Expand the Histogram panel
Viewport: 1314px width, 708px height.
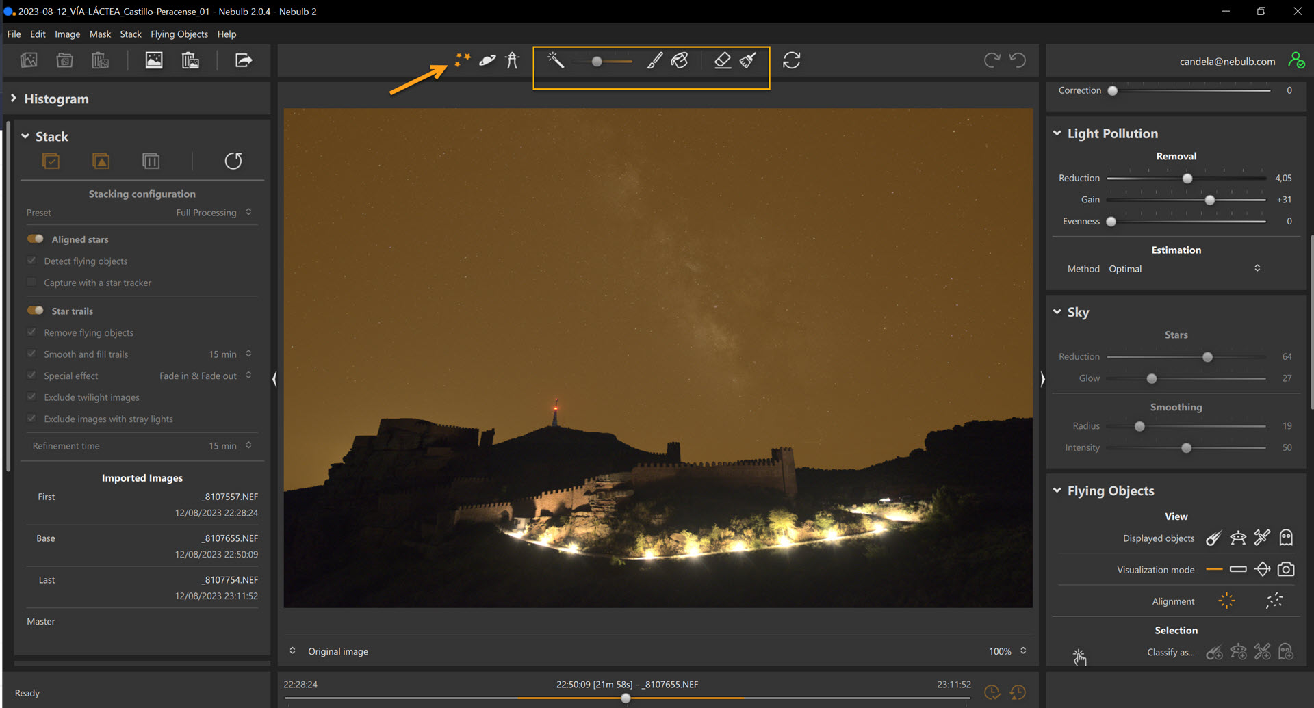point(14,99)
